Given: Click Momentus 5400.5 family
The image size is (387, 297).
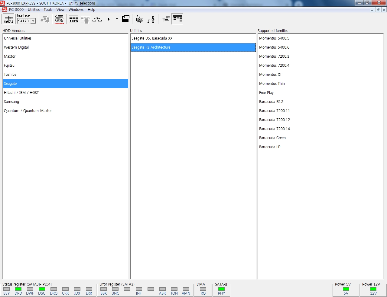Looking at the screenshot, I should (x=321, y=38).
